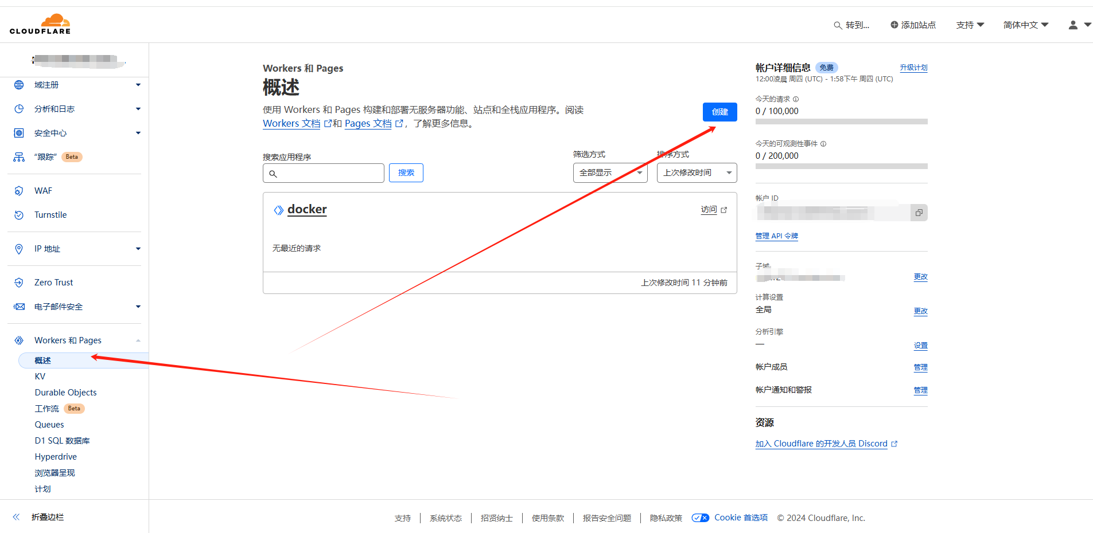
Task: Click the blue 创建 button
Action: pyautogui.click(x=720, y=112)
